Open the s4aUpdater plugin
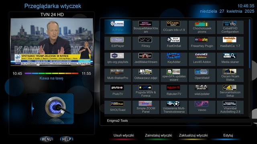The height and width of the screenshot is (144, 257). coord(202,91)
